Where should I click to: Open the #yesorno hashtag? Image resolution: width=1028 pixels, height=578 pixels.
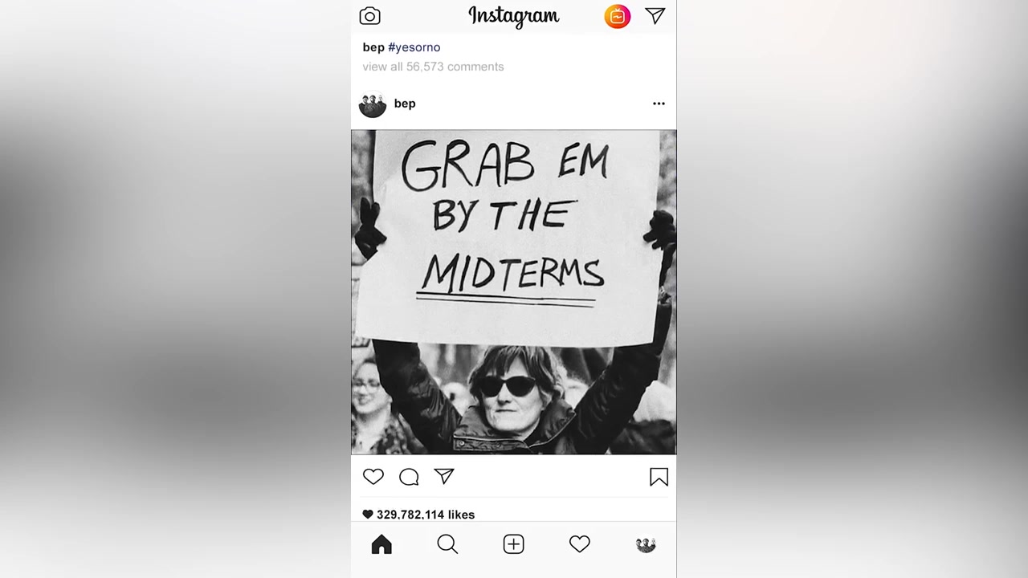[x=414, y=47]
